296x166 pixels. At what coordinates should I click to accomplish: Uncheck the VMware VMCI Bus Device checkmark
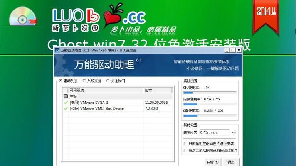click(x=66, y=108)
